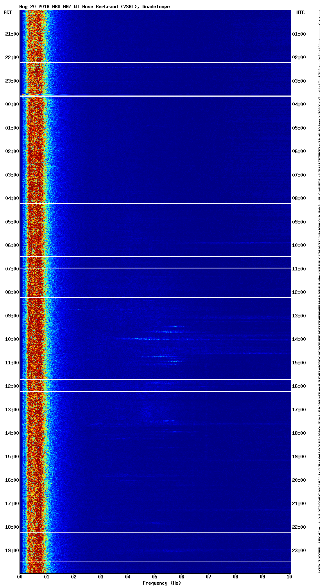Pick the 10:00 UTC time label

[299, 245]
